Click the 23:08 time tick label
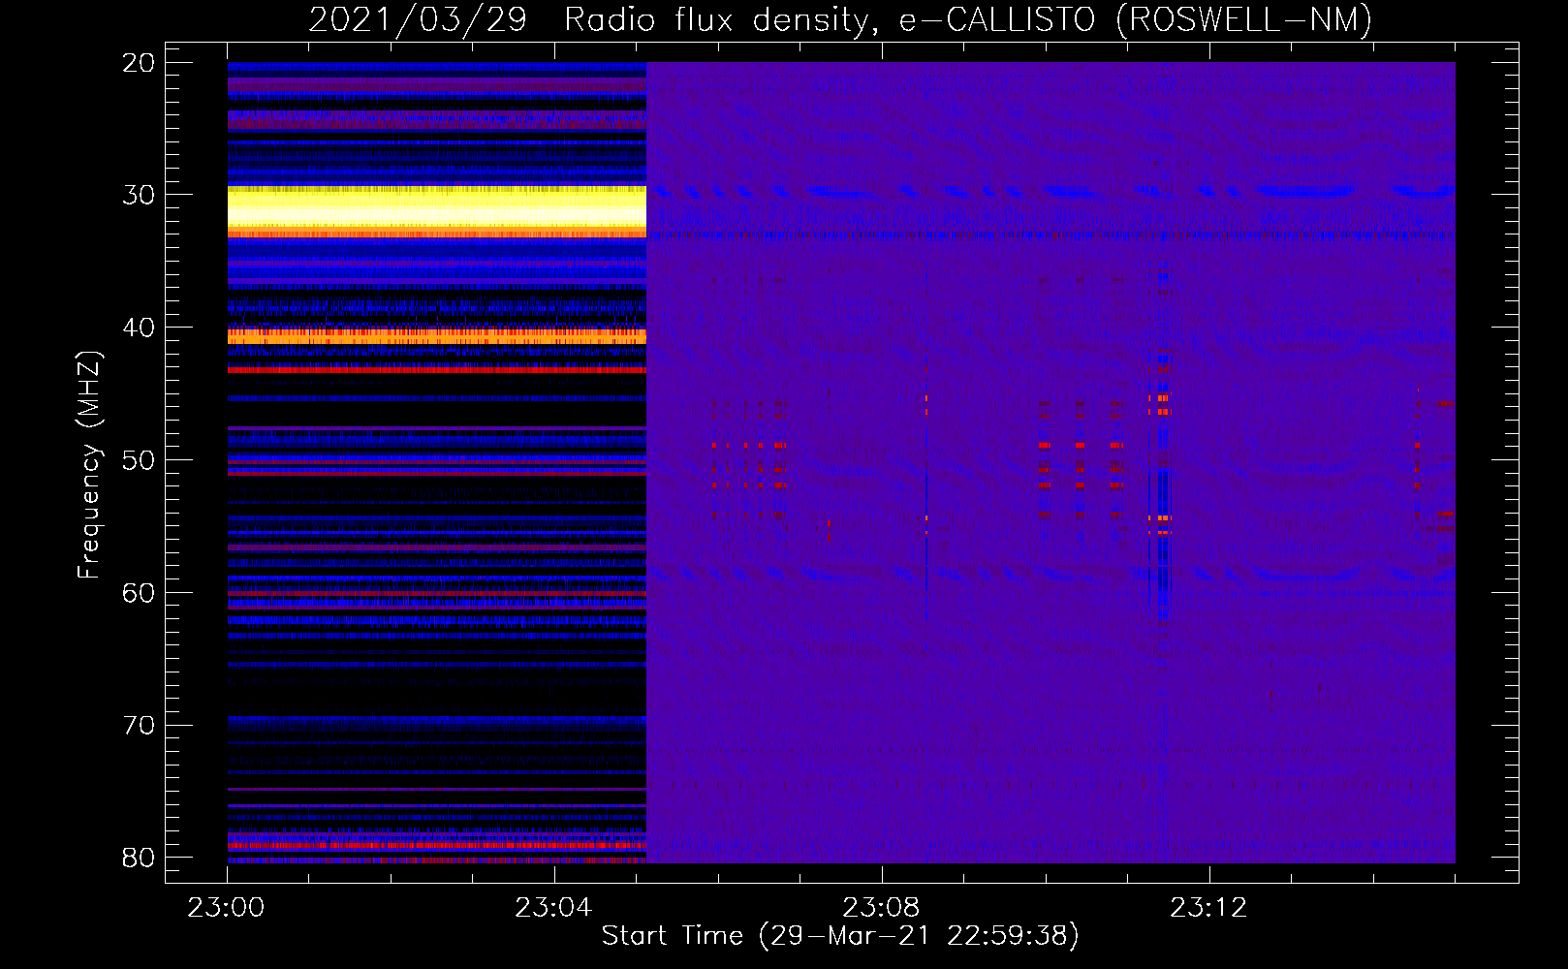 tap(881, 908)
